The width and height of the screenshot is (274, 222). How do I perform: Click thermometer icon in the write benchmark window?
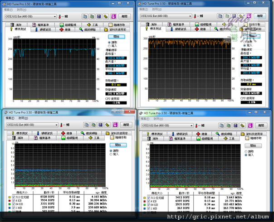(195, 16)
